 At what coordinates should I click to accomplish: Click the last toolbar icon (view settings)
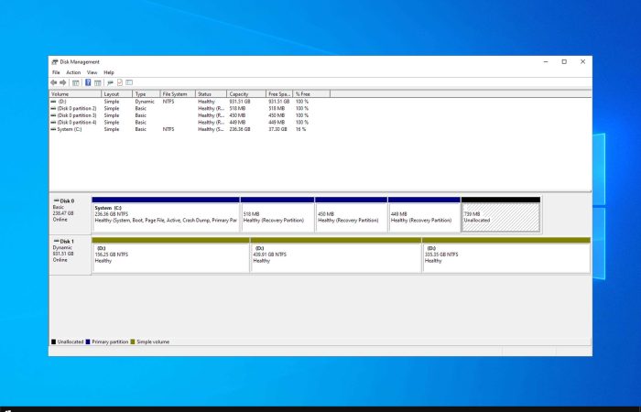tap(129, 82)
